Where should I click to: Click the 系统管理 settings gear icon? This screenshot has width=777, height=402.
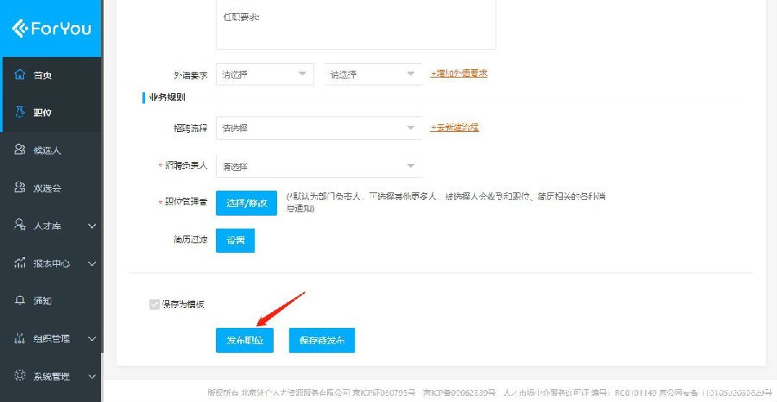[x=20, y=376]
